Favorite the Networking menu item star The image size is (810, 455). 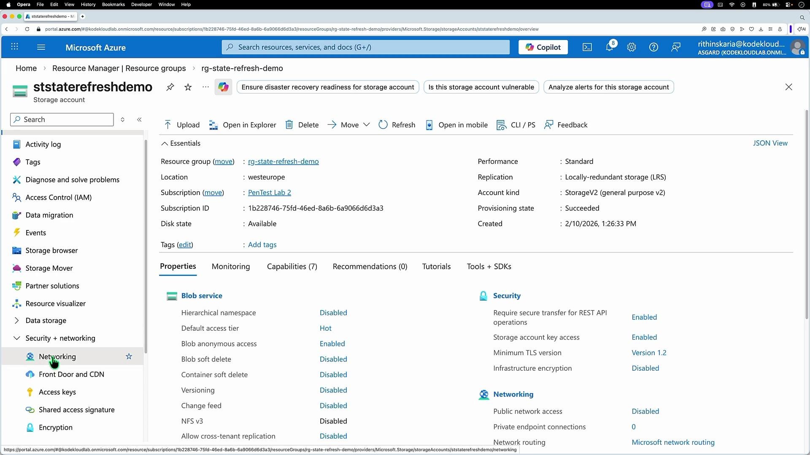click(x=129, y=356)
